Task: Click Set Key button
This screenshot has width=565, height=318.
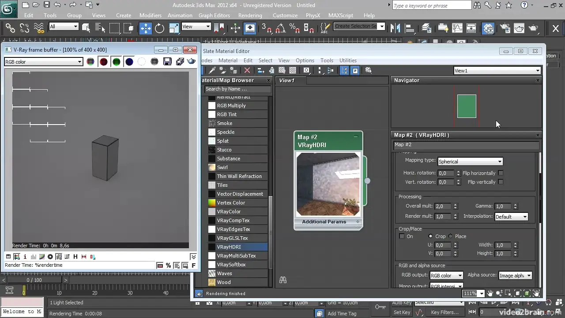Action: point(402,313)
